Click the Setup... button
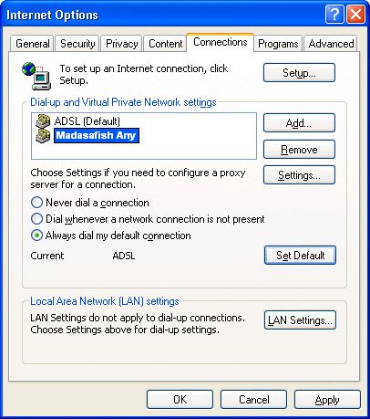 (x=299, y=73)
